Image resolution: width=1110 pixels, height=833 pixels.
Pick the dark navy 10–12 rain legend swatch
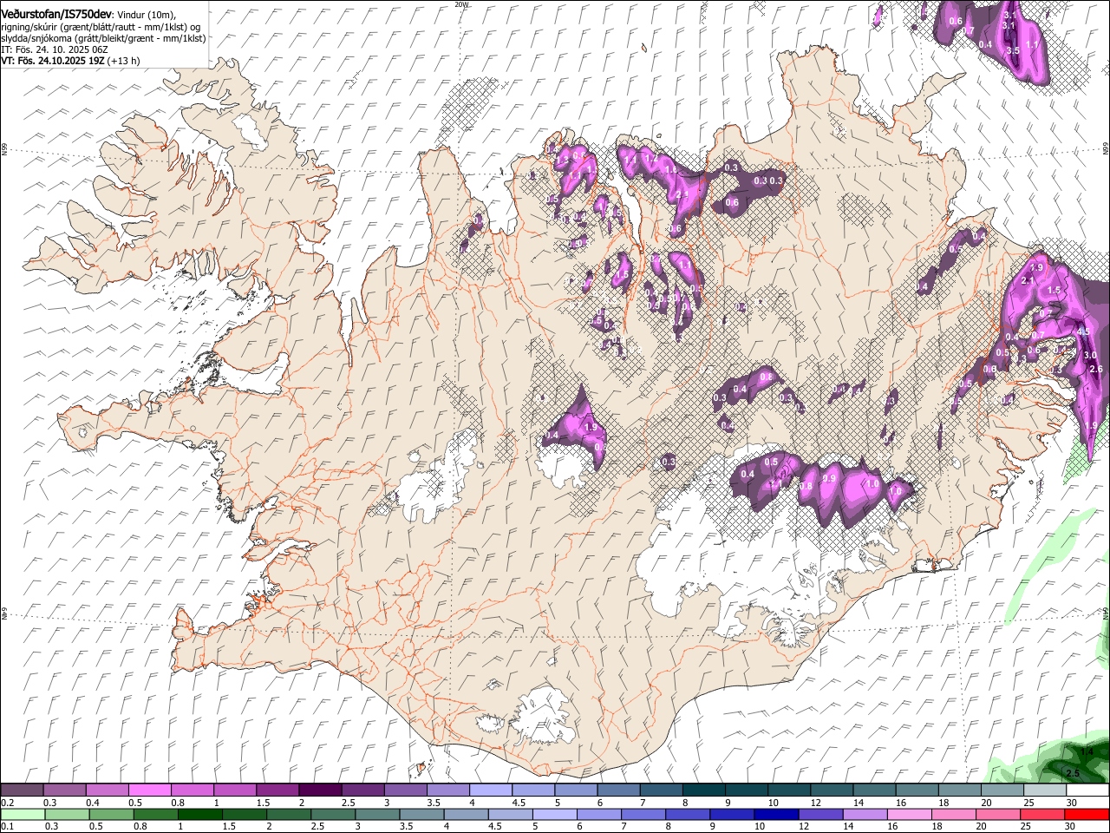(x=775, y=814)
